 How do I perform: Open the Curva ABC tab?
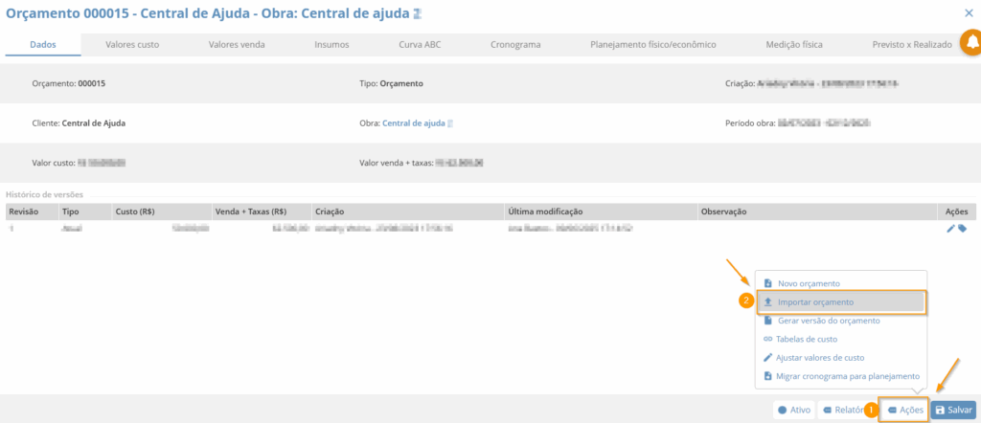tap(420, 44)
